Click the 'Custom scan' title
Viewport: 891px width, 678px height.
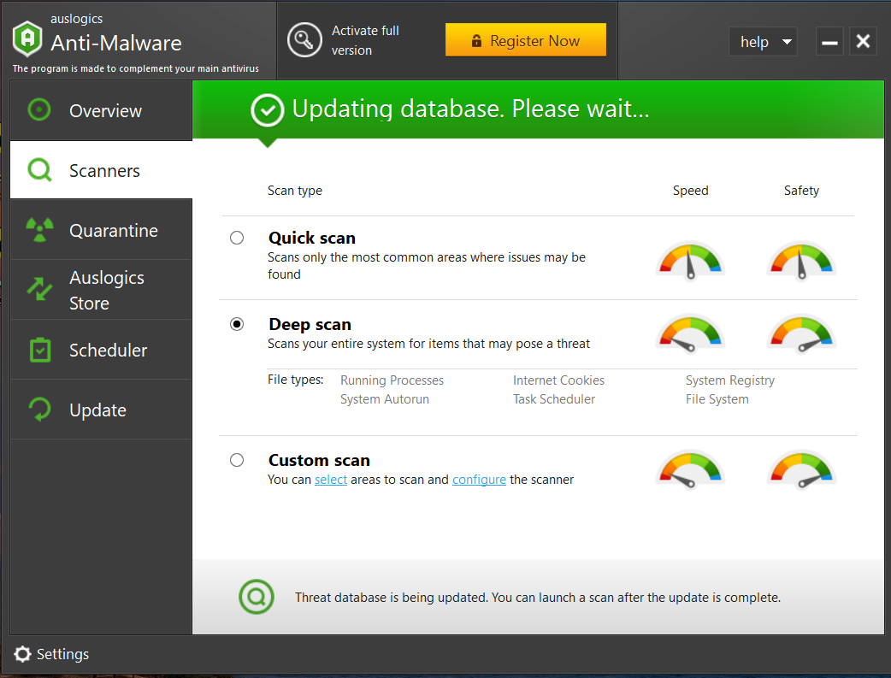pos(319,460)
